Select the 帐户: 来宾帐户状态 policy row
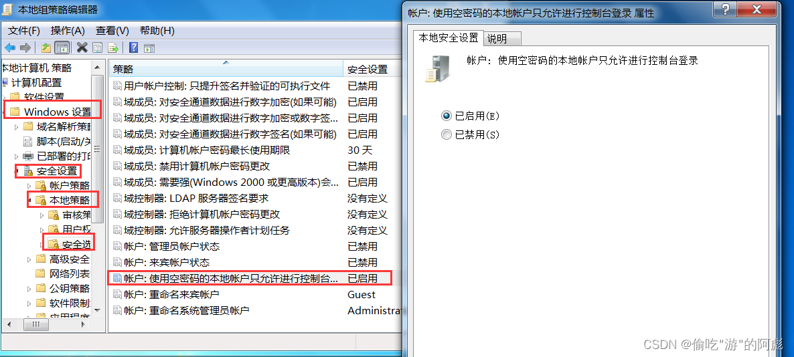This screenshot has width=794, height=357. 251,263
